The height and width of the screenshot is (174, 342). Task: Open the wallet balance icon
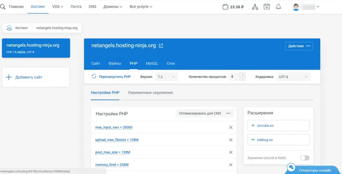pyautogui.click(x=225, y=7)
